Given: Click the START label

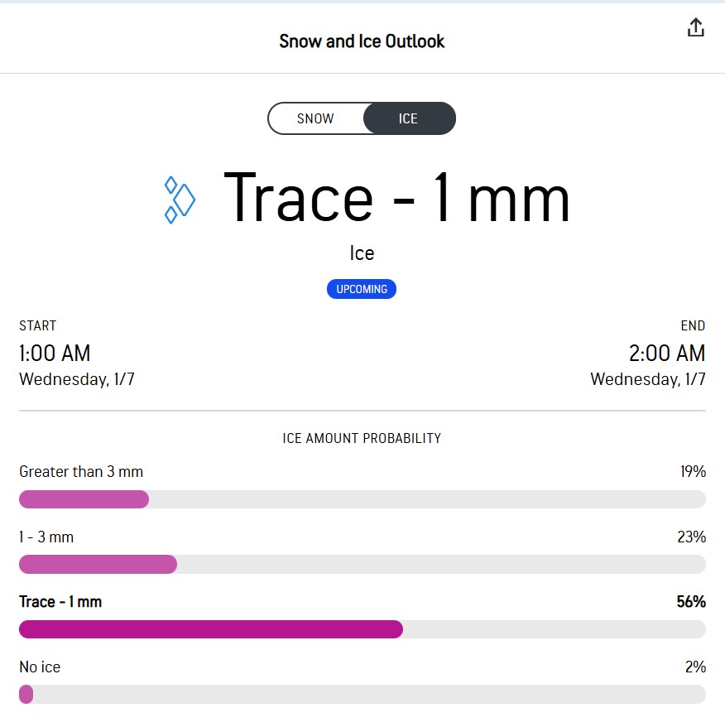Looking at the screenshot, I should 37,326.
